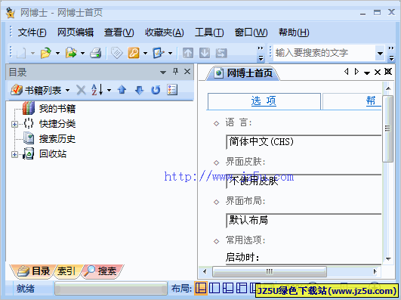Open the search box dropdown arrow

pyautogui.click(x=380, y=54)
